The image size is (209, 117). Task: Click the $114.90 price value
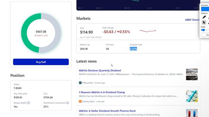(x=86, y=32)
